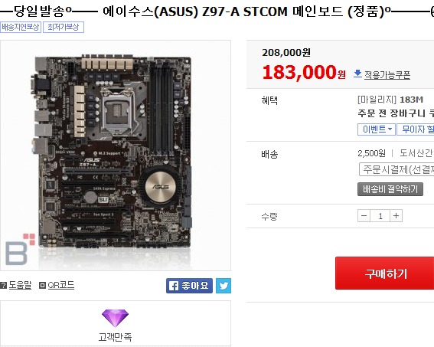Share via the Twitter bird icon
Image resolution: width=434 pixels, height=347 pixels.
[x=224, y=286]
